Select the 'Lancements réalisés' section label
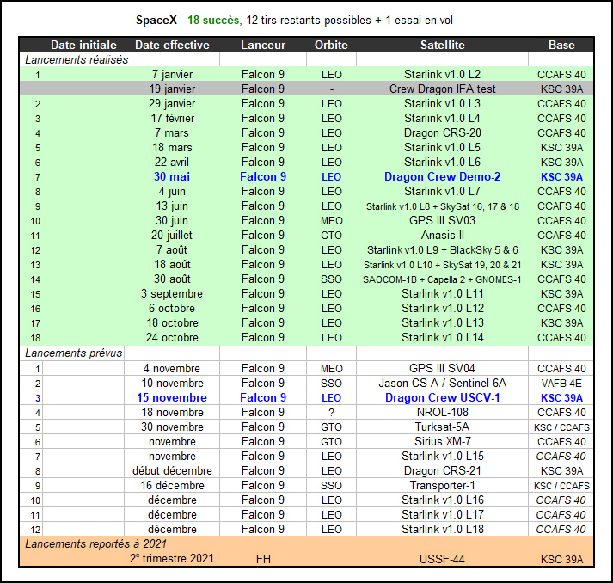Screen dimensions: 613x583 pyautogui.click(x=77, y=60)
